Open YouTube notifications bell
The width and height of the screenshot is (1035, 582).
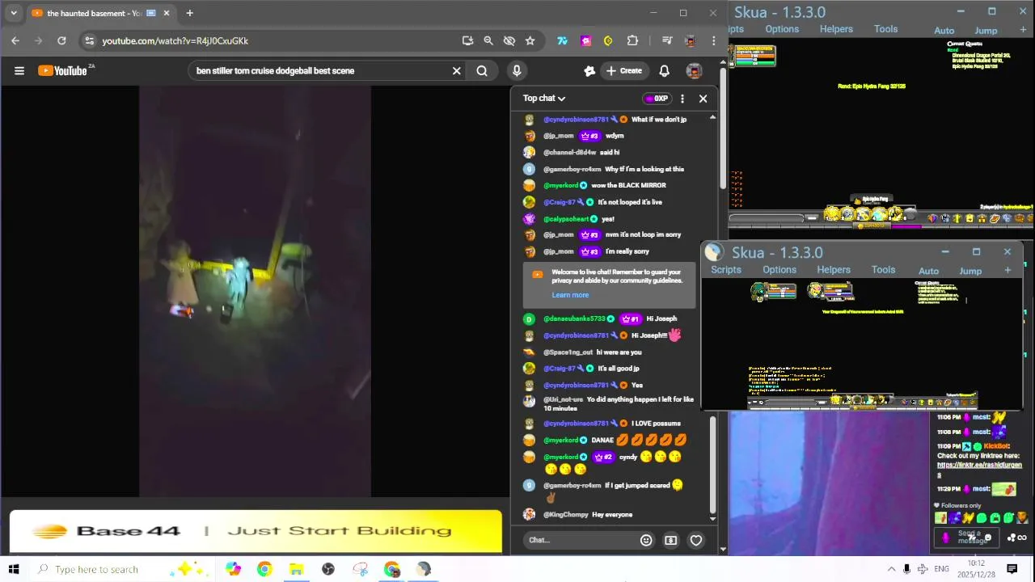tap(664, 71)
